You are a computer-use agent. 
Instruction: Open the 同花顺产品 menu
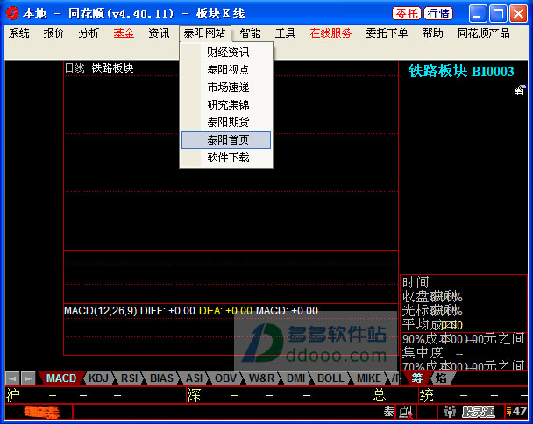coord(483,33)
